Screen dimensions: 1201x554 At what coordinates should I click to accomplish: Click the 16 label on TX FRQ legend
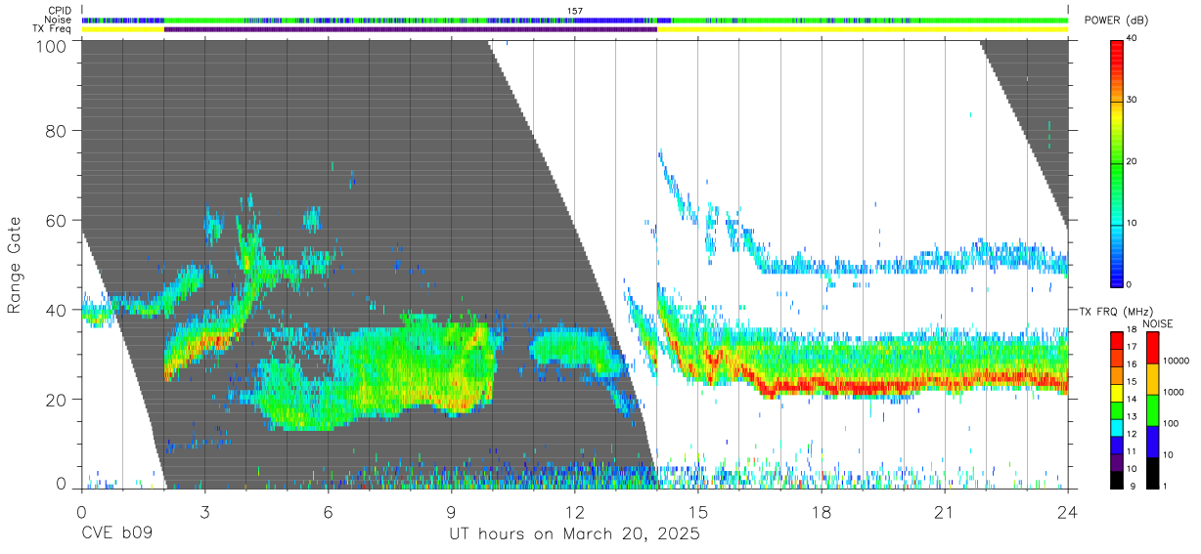[x=1132, y=364]
